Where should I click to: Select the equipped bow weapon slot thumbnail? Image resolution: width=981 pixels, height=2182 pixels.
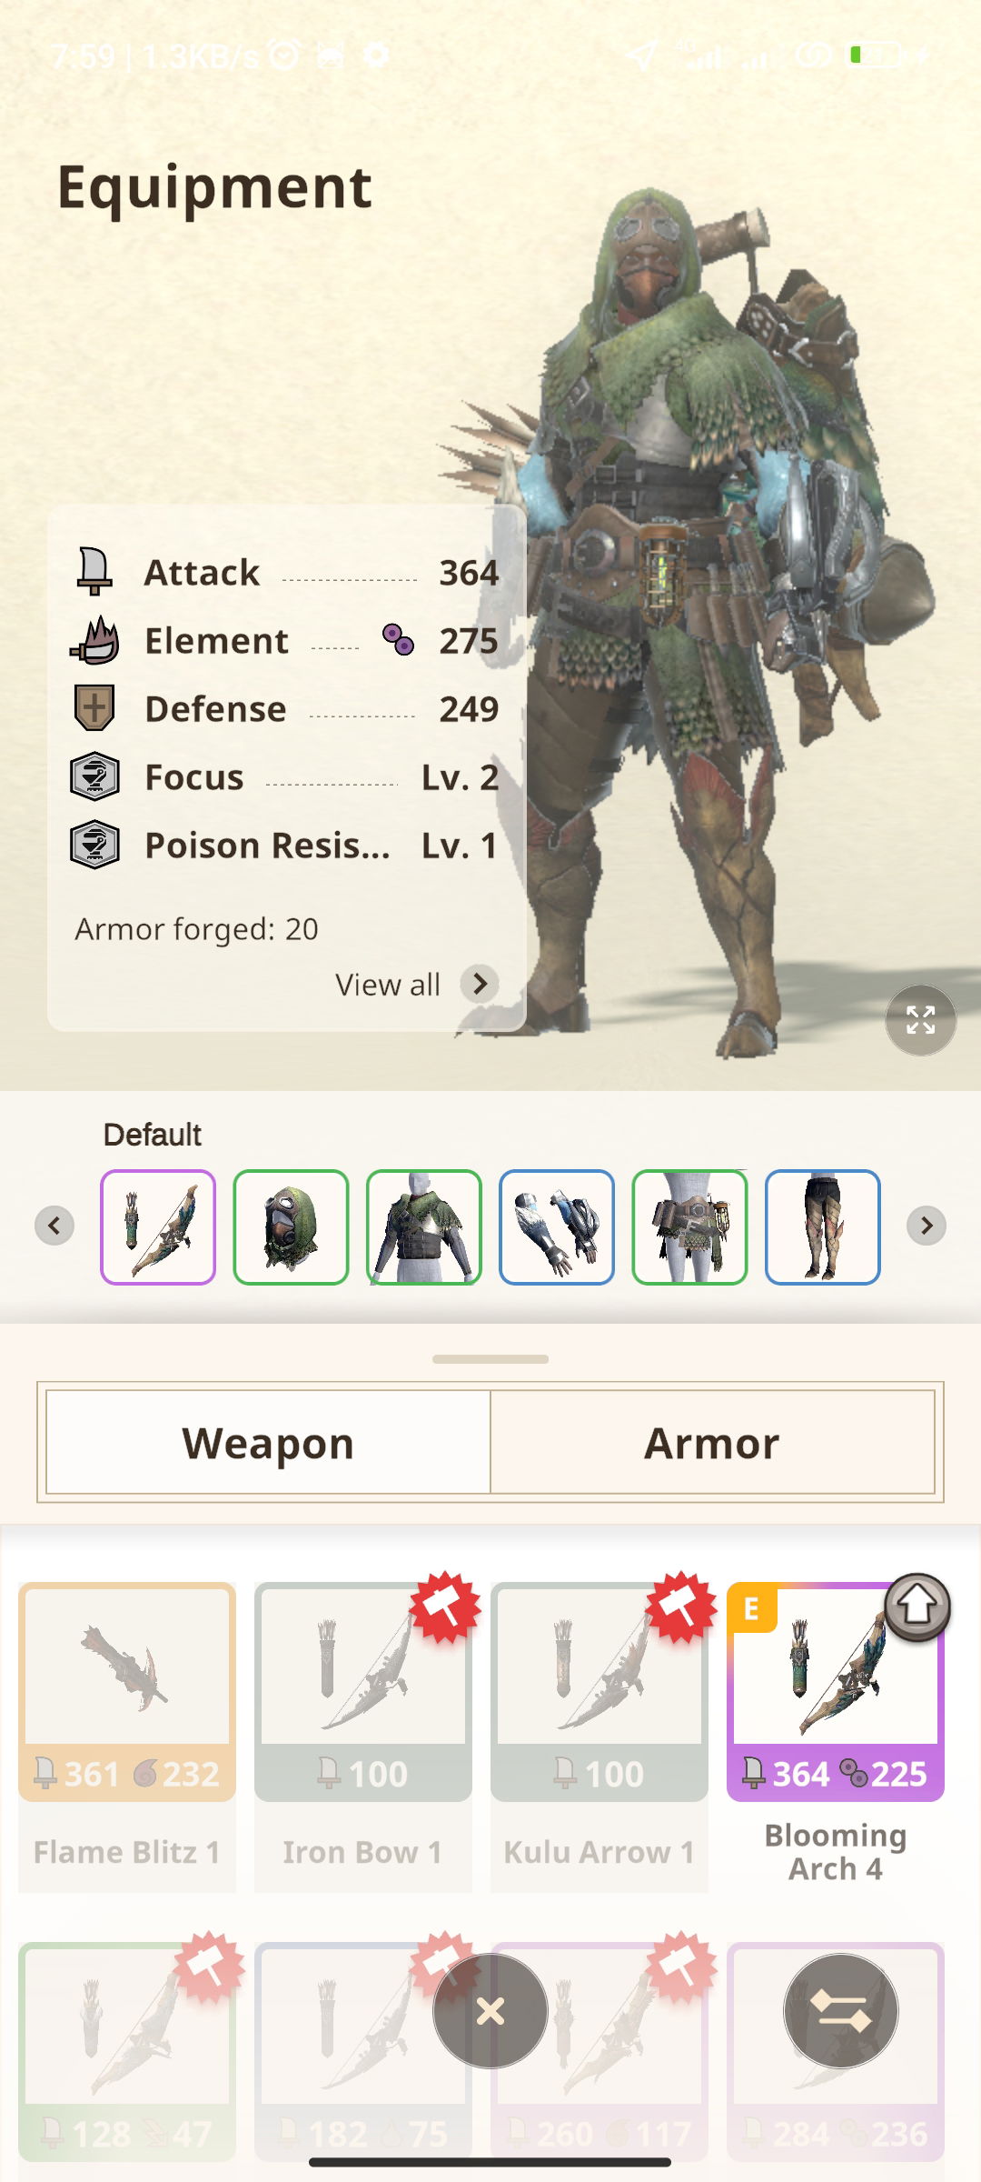point(158,1226)
